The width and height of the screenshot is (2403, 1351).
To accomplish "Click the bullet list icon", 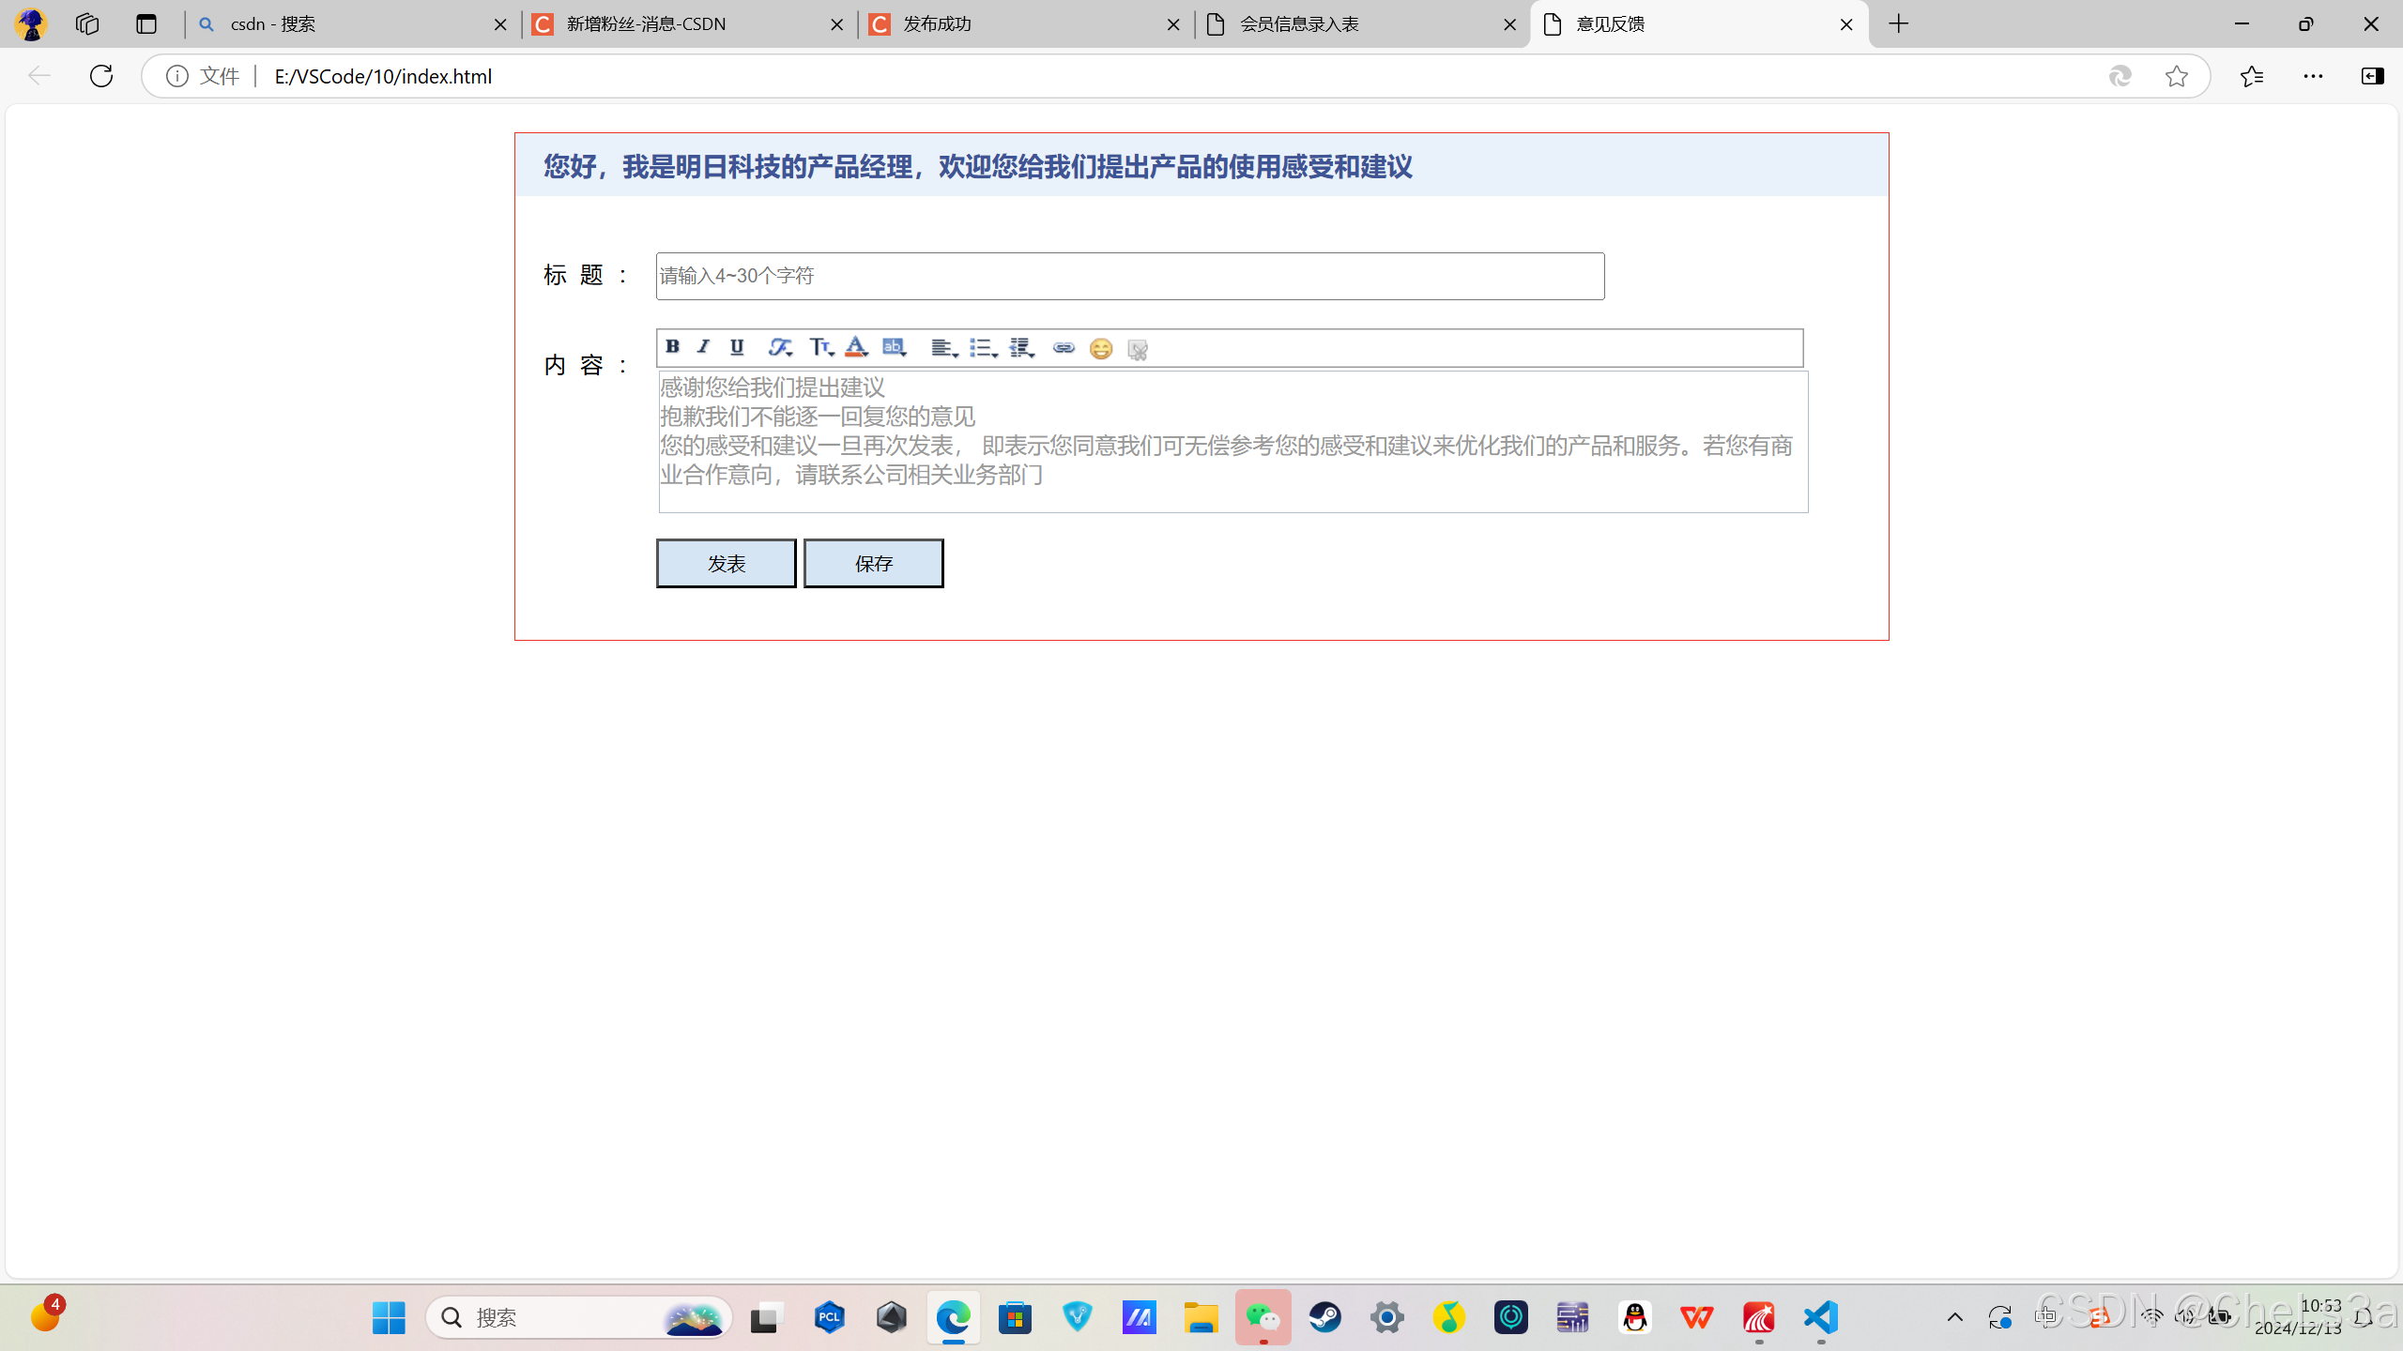I will click(982, 348).
